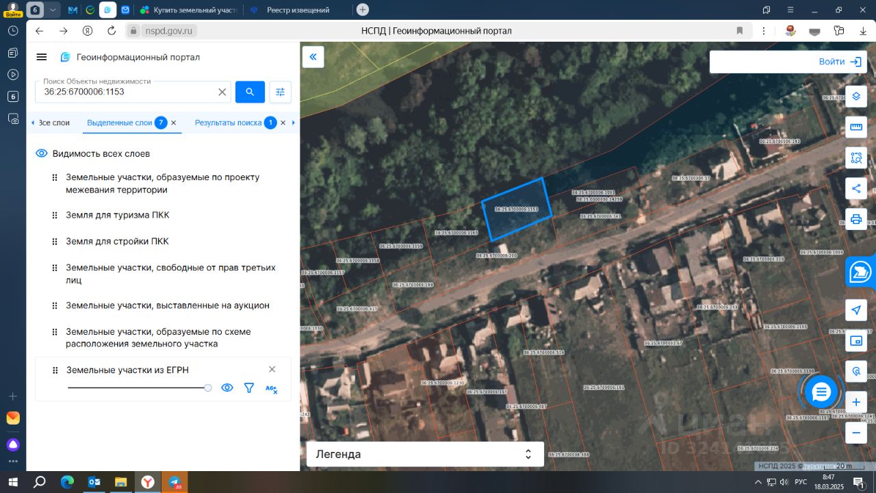876x493 pixels.
Task: Reload the current page
Action: pos(112,31)
